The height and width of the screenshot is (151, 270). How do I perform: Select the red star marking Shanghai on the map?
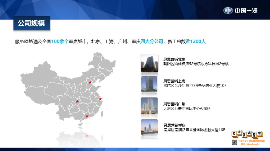(x=101, y=99)
